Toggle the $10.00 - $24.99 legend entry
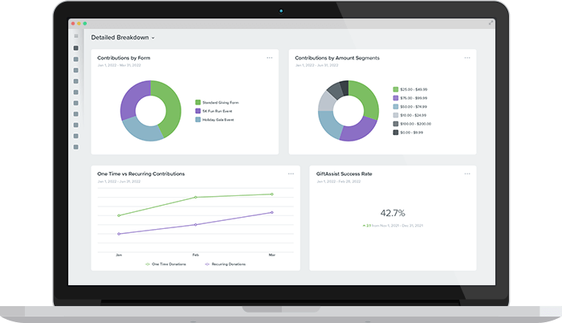This screenshot has width=562, height=323. click(x=409, y=115)
